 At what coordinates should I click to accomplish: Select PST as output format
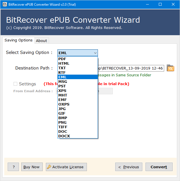(78, 86)
